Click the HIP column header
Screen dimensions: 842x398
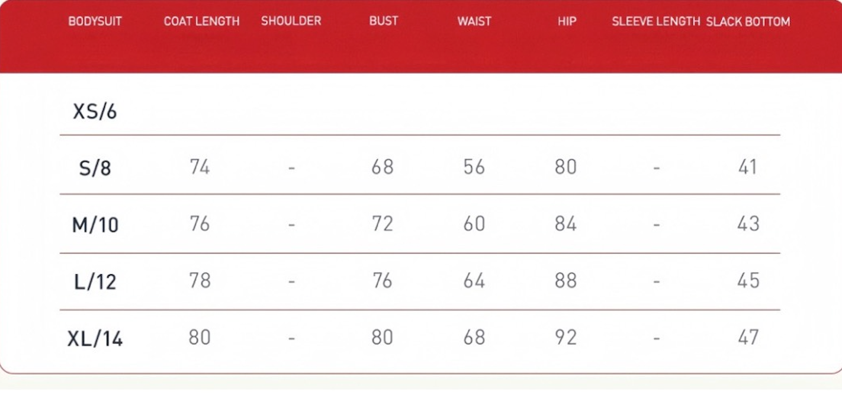click(567, 21)
